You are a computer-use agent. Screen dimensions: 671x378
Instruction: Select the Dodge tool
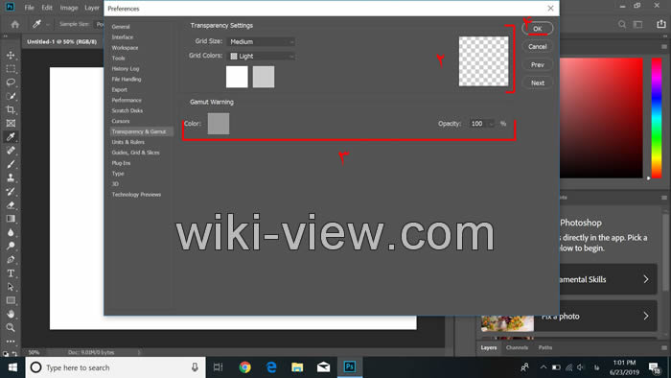(x=11, y=246)
